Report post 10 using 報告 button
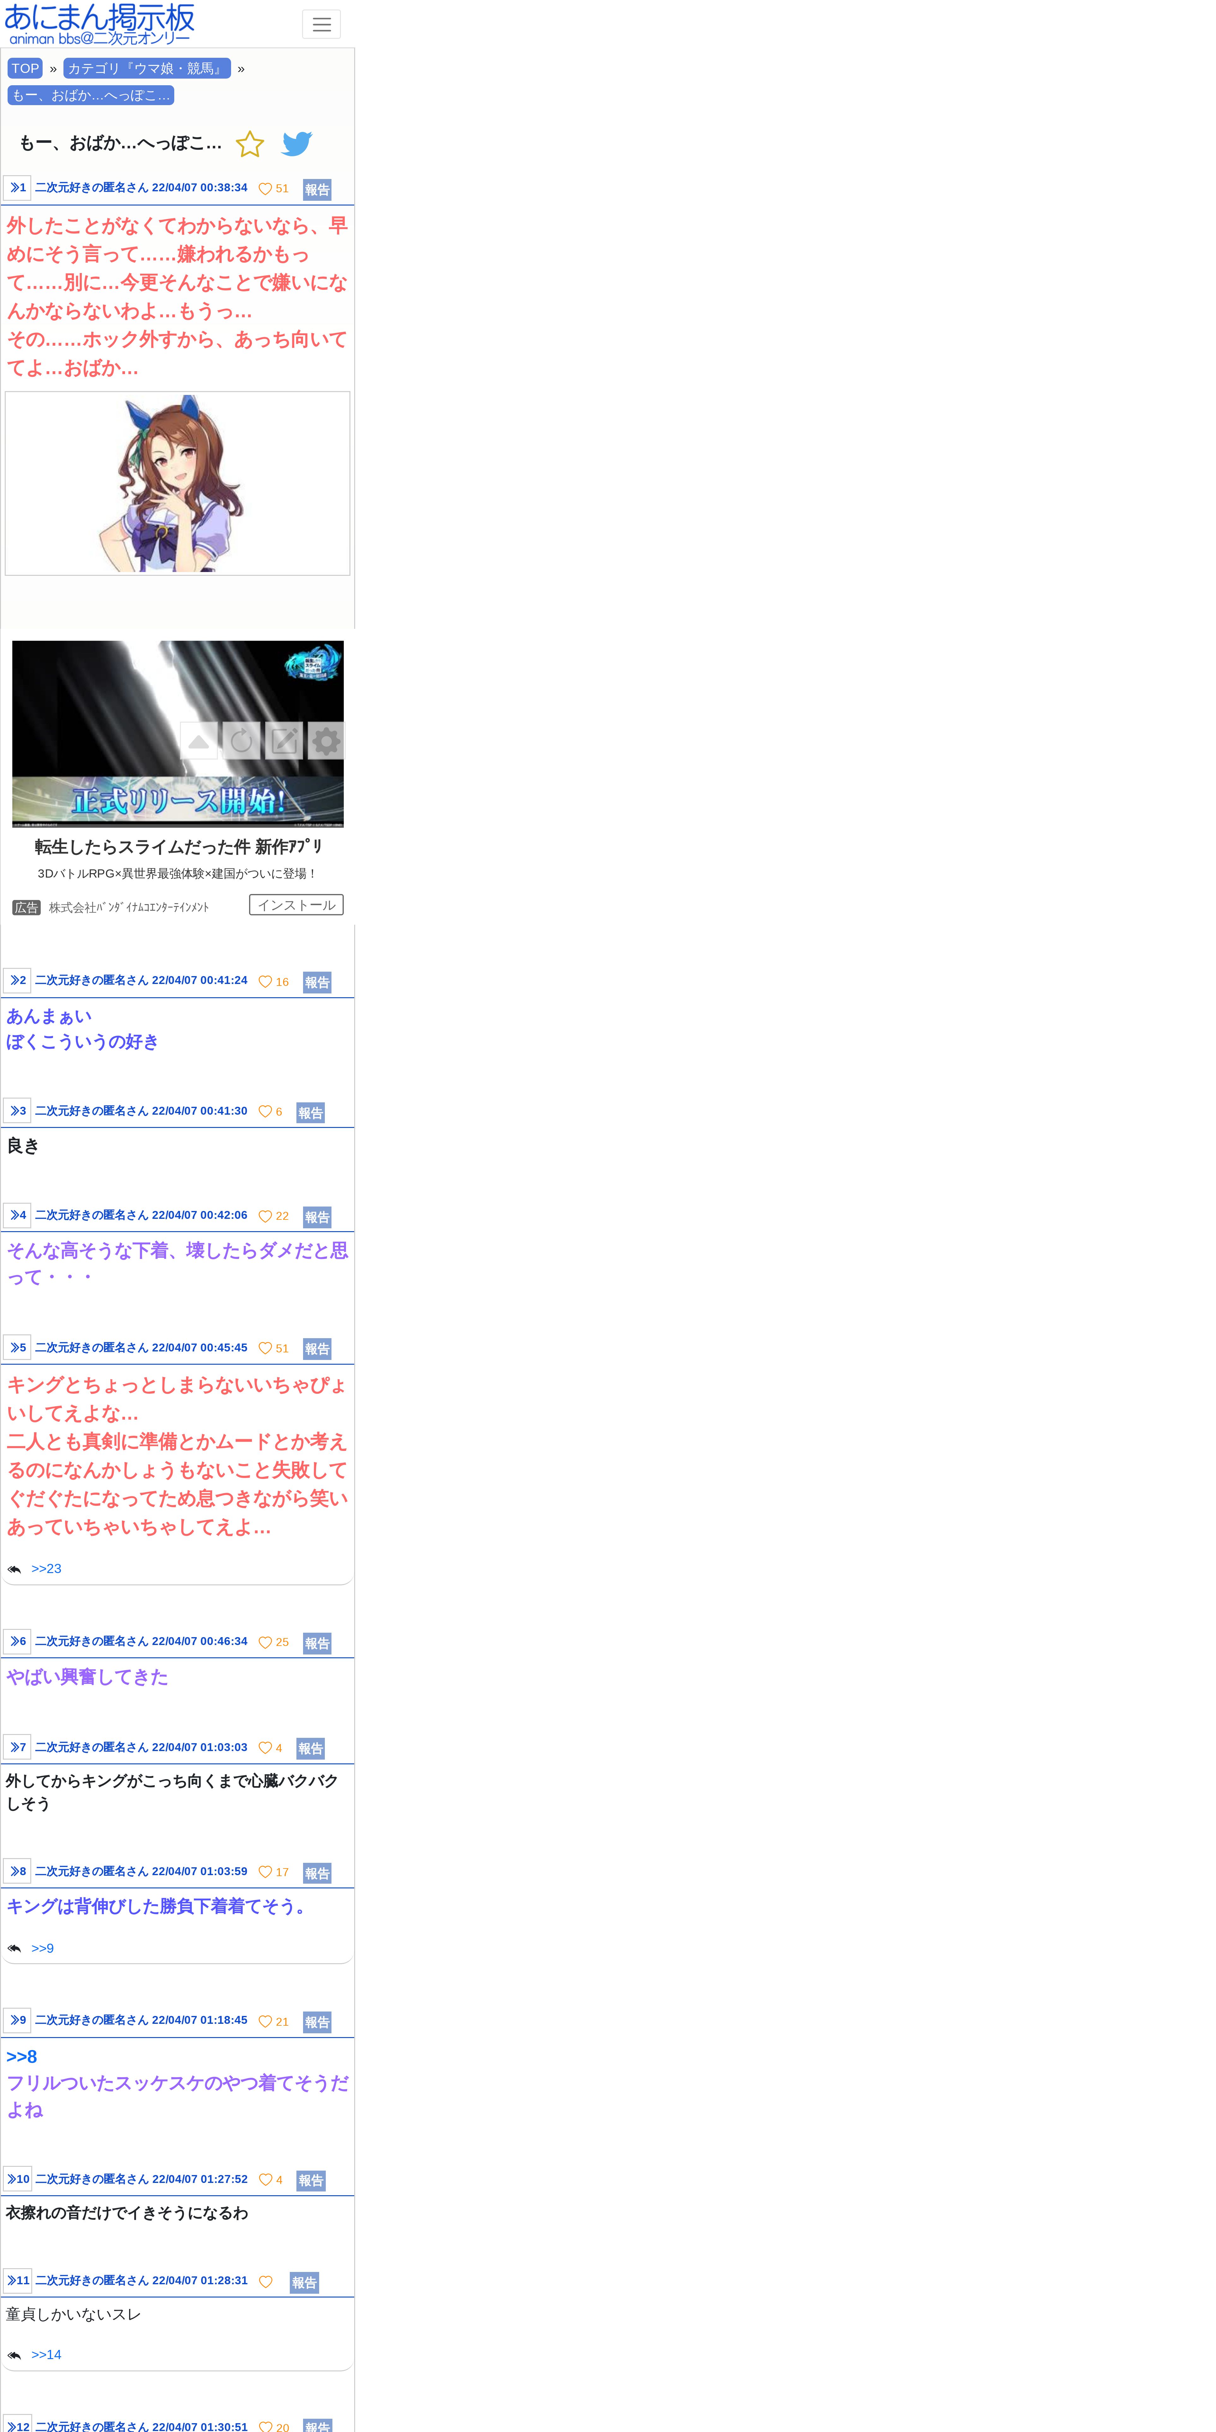 [311, 2181]
